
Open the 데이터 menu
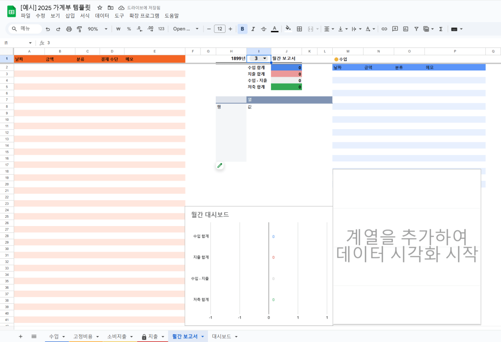coord(102,16)
